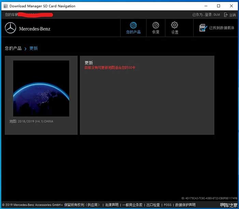
Task: Click the 已找到数据载体 status text
Action: point(222,28)
